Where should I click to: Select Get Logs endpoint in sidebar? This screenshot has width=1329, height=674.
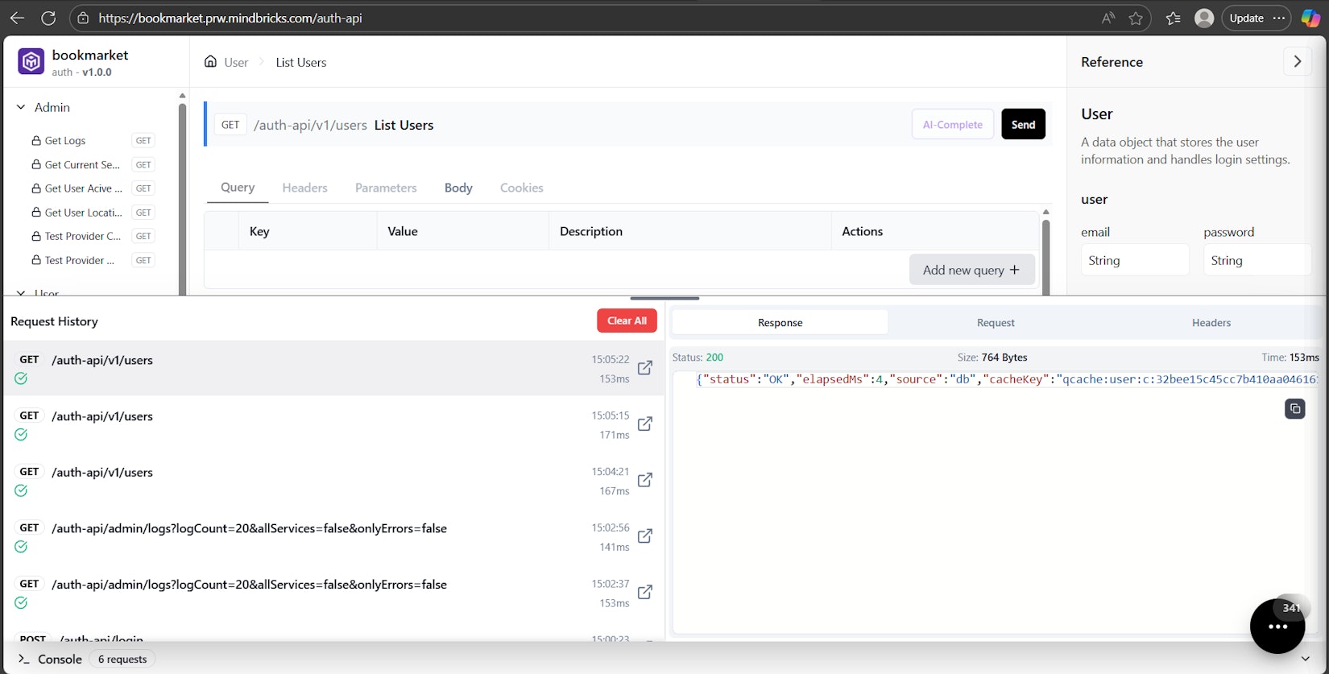click(65, 141)
